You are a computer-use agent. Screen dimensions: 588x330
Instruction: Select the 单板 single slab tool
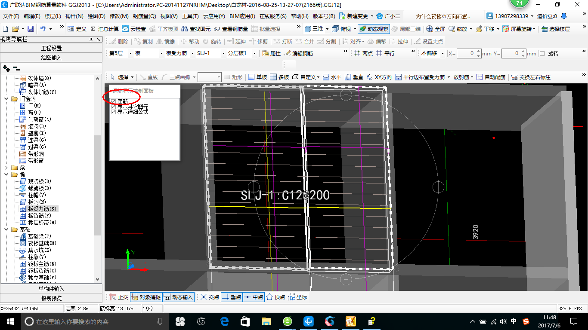pyautogui.click(x=258, y=77)
